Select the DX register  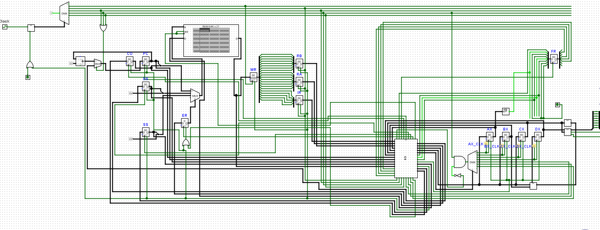coord(538,137)
